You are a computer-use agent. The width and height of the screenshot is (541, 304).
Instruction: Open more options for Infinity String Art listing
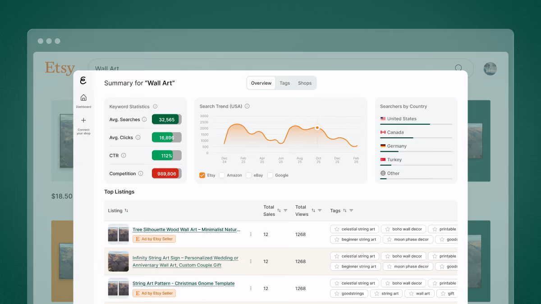(x=251, y=261)
